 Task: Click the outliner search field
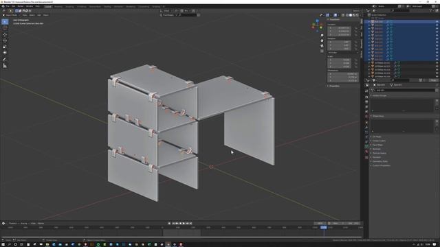401,11
